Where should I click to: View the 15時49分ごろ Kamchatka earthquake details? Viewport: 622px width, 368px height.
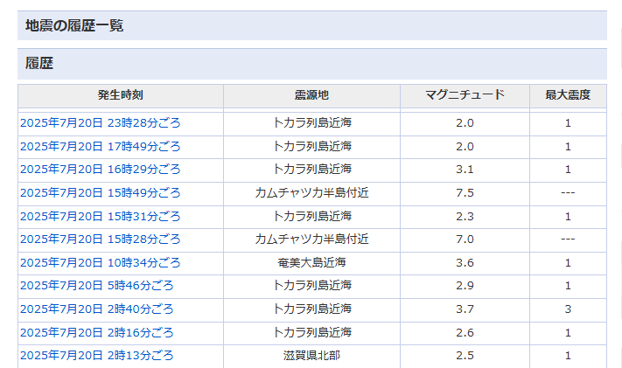click(x=101, y=192)
